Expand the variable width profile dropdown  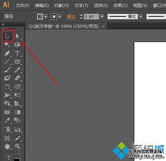coord(141,16)
